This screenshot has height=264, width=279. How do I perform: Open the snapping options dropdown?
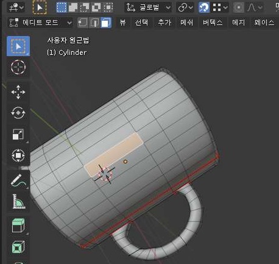coord(220,7)
